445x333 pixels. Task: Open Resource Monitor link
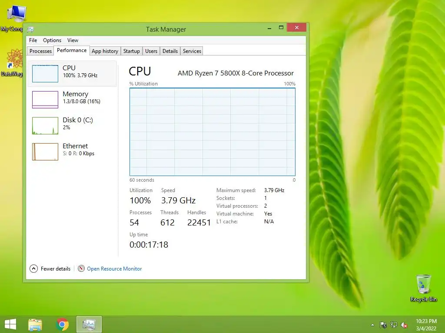(114, 269)
